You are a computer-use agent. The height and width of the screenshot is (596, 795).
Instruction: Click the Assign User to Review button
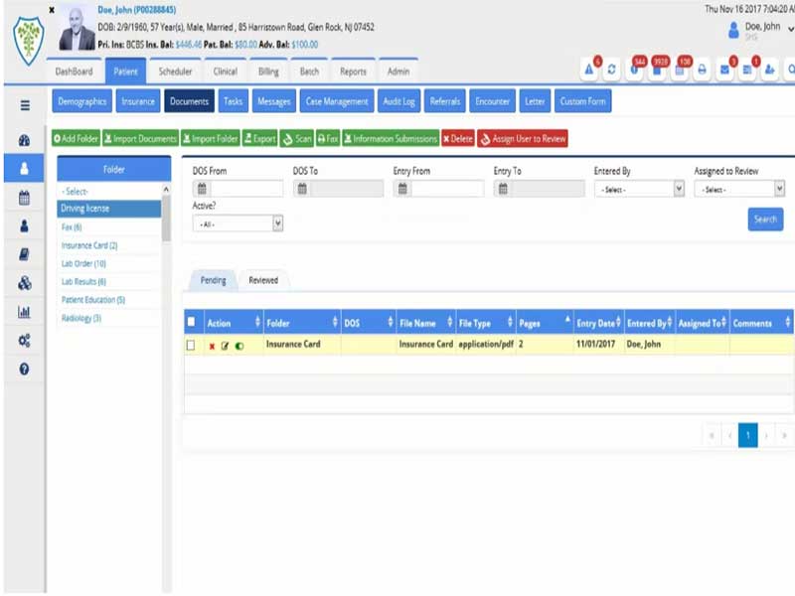point(523,138)
